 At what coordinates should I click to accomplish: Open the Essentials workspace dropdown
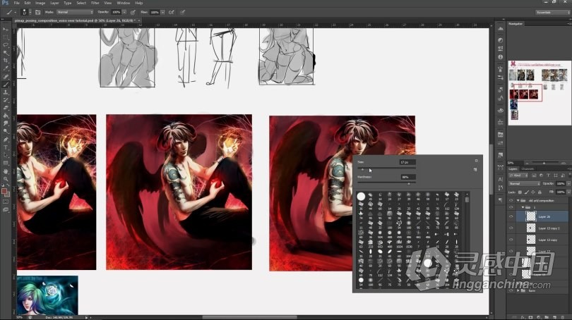[553, 12]
